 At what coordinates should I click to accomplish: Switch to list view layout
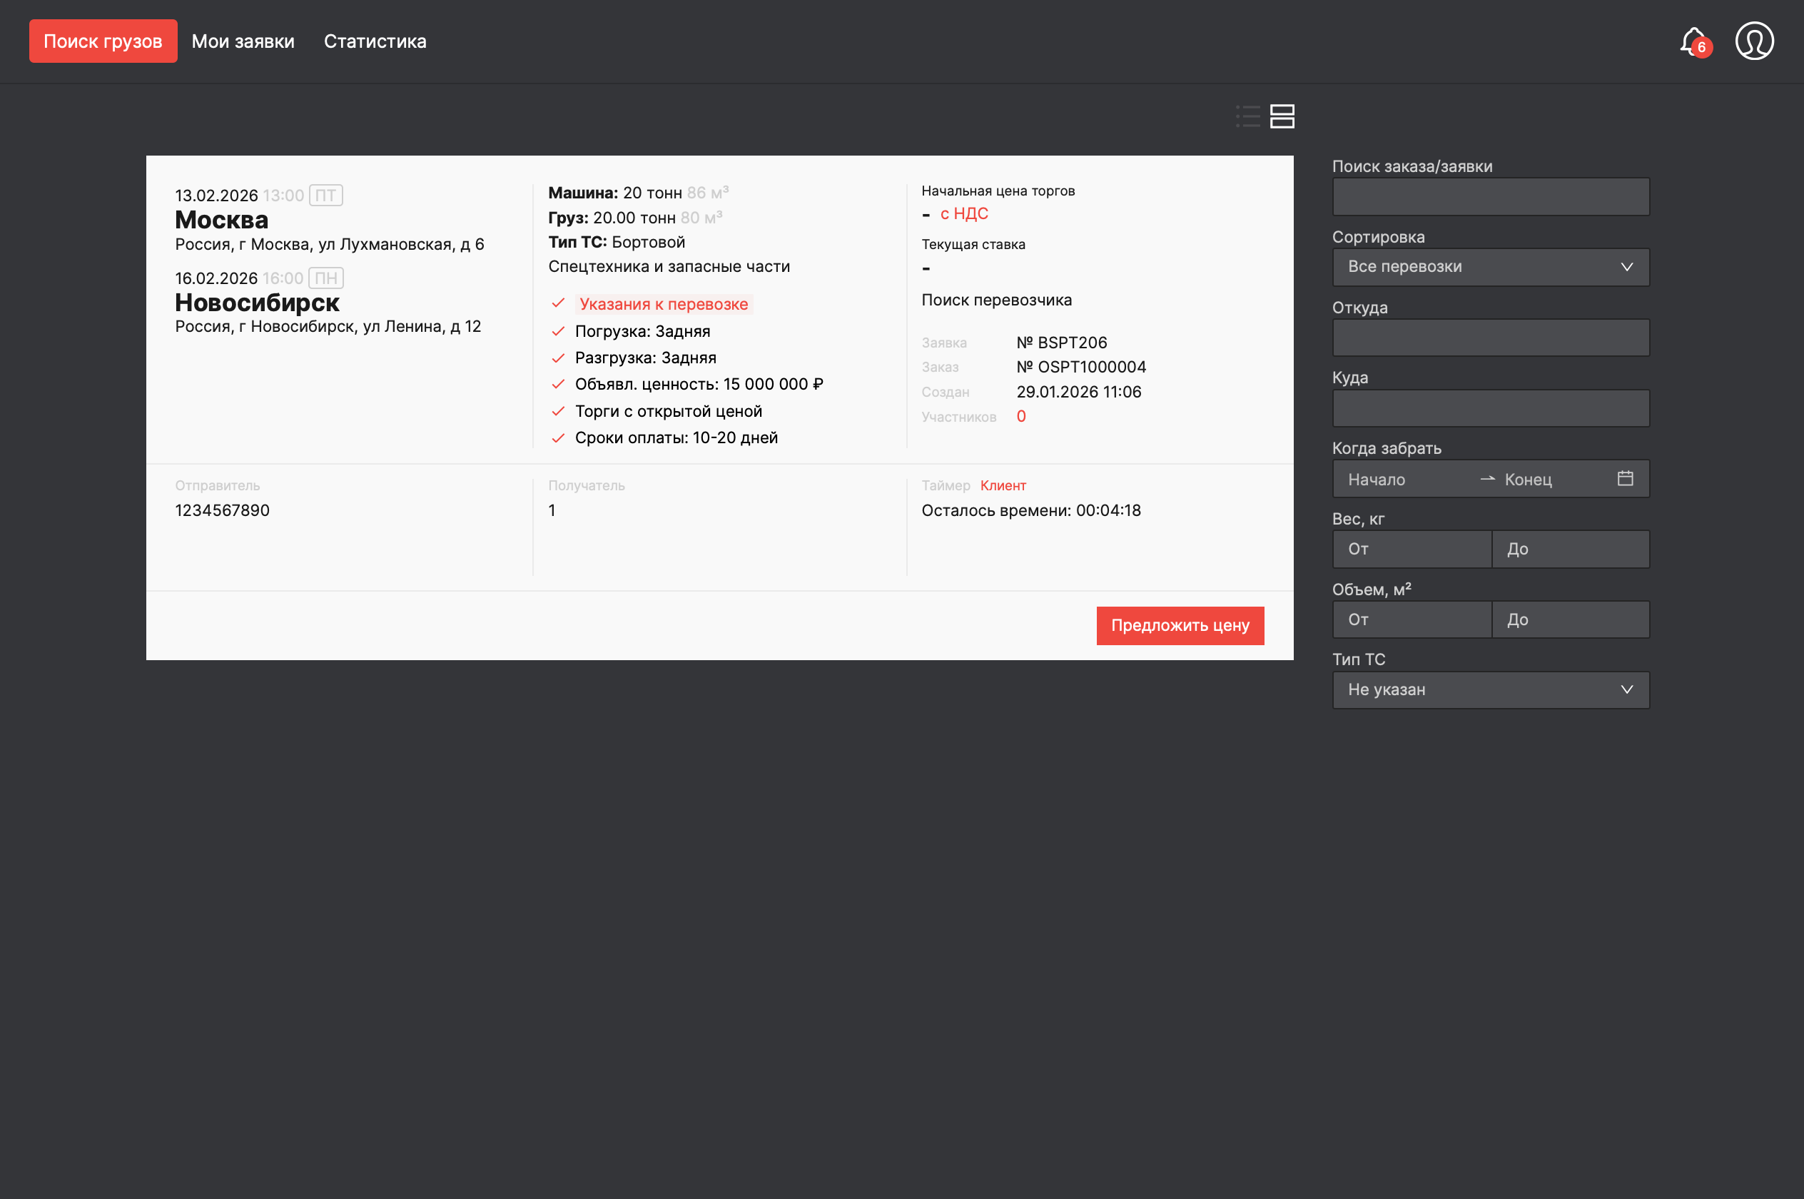(x=1247, y=116)
